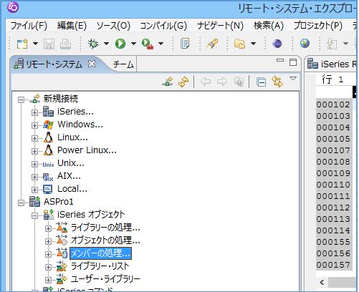This screenshot has width=359, height=292.
Task: Expand ライブラリー・リスト node
Action: pyautogui.click(x=48, y=267)
